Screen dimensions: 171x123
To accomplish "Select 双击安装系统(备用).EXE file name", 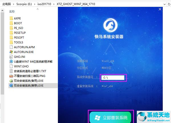I will (29, 81).
